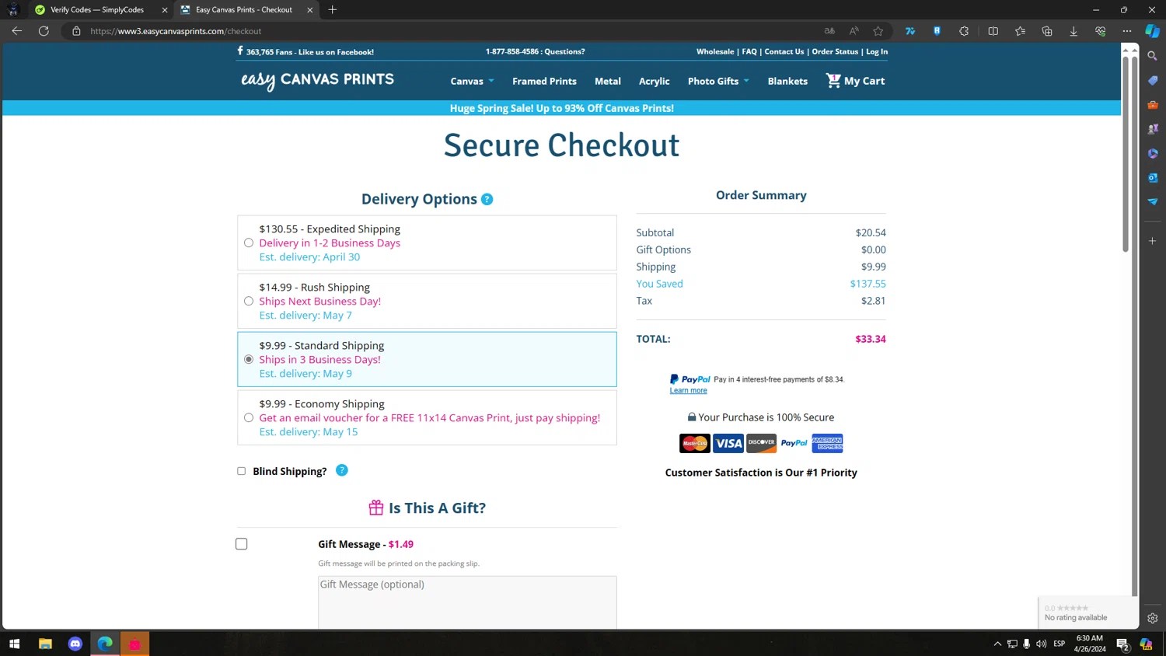Select Rush Shipping for $14.99

(x=249, y=302)
